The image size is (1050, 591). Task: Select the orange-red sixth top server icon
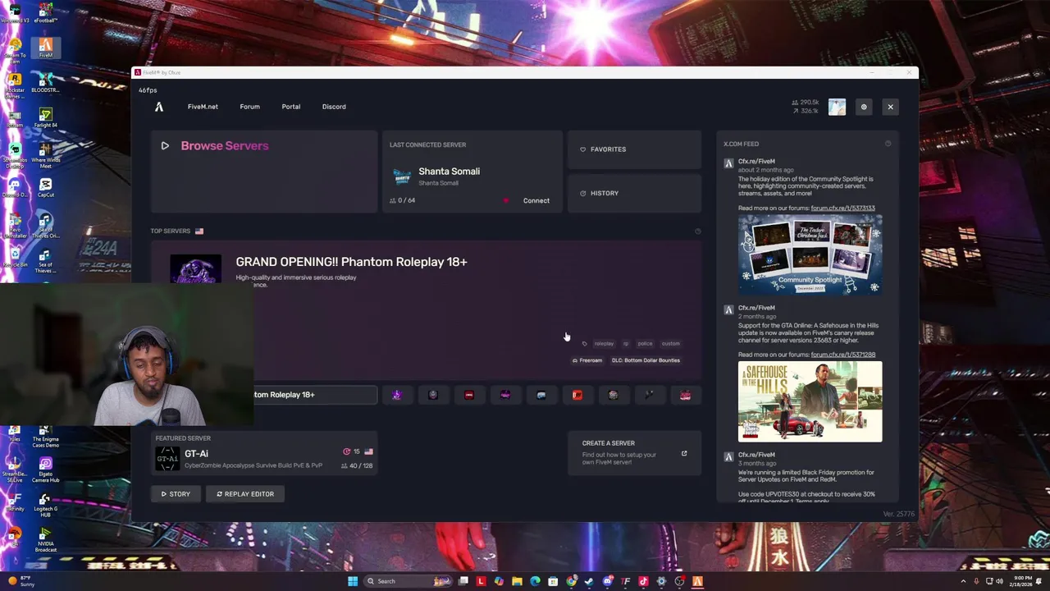(x=577, y=395)
